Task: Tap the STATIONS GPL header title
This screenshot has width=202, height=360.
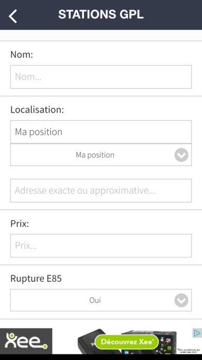Action: coord(101,14)
